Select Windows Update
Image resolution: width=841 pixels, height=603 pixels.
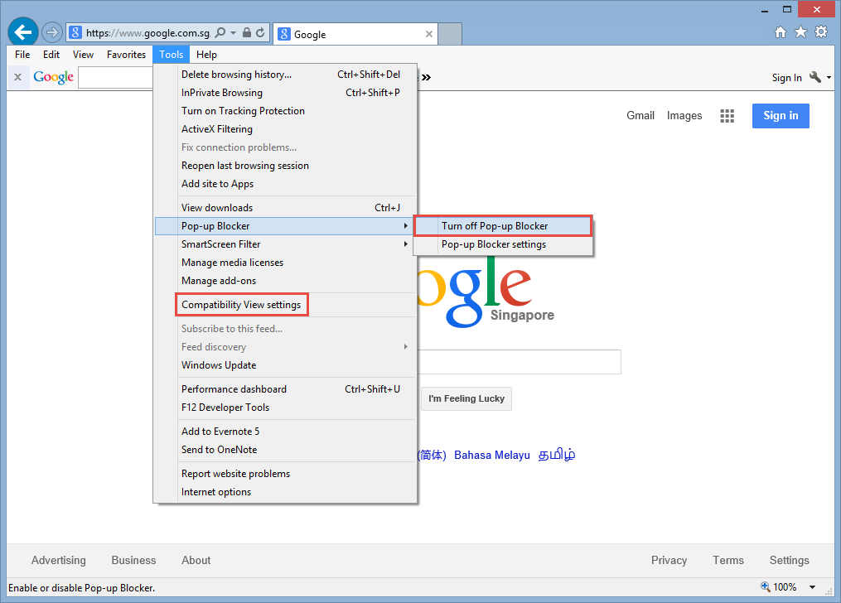coord(285,365)
